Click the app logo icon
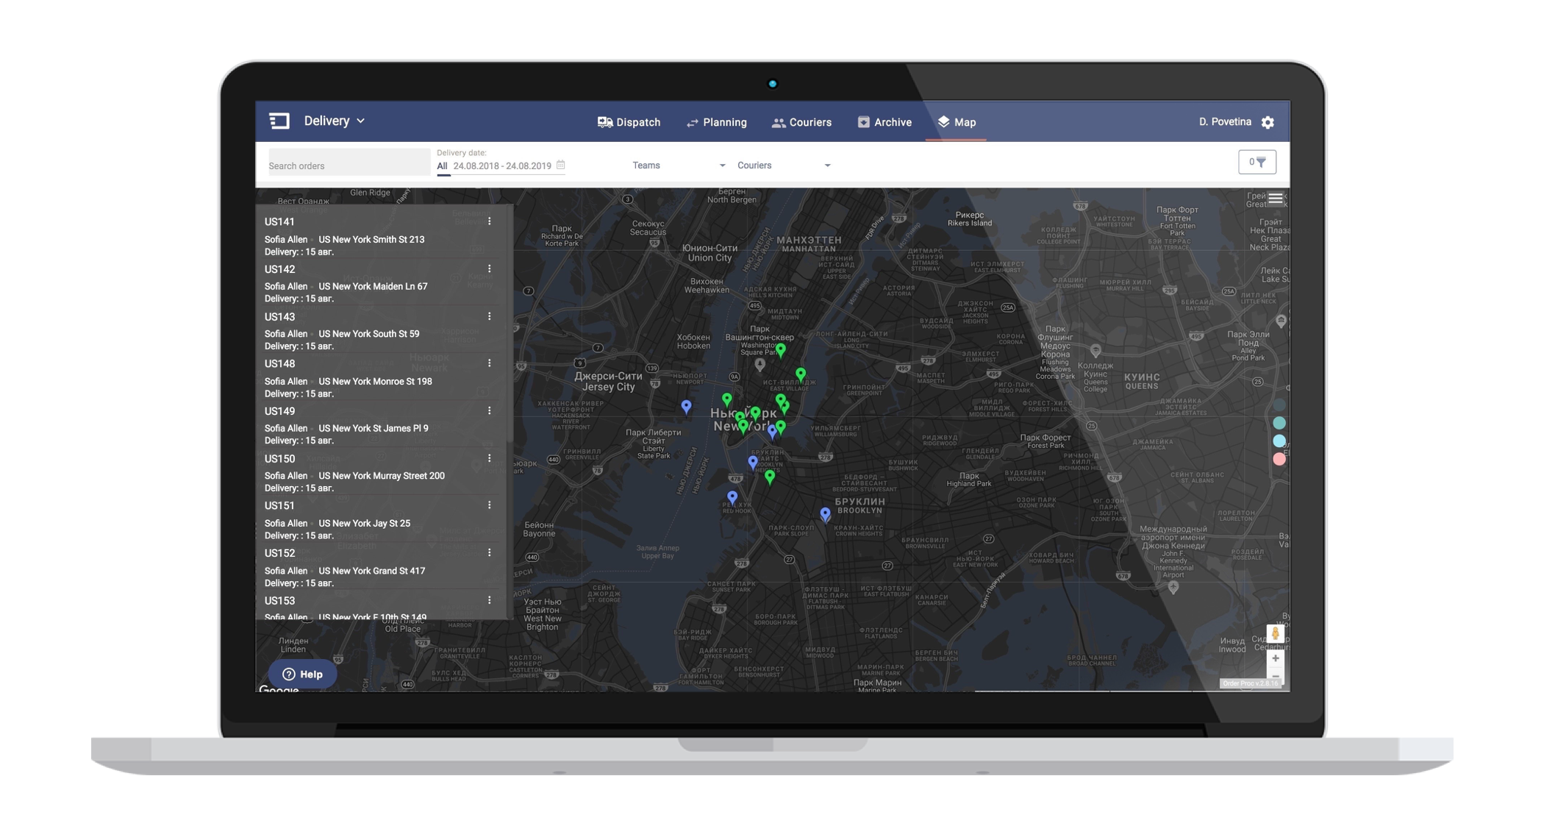This screenshot has height=826, width=1544. point(279,121)
